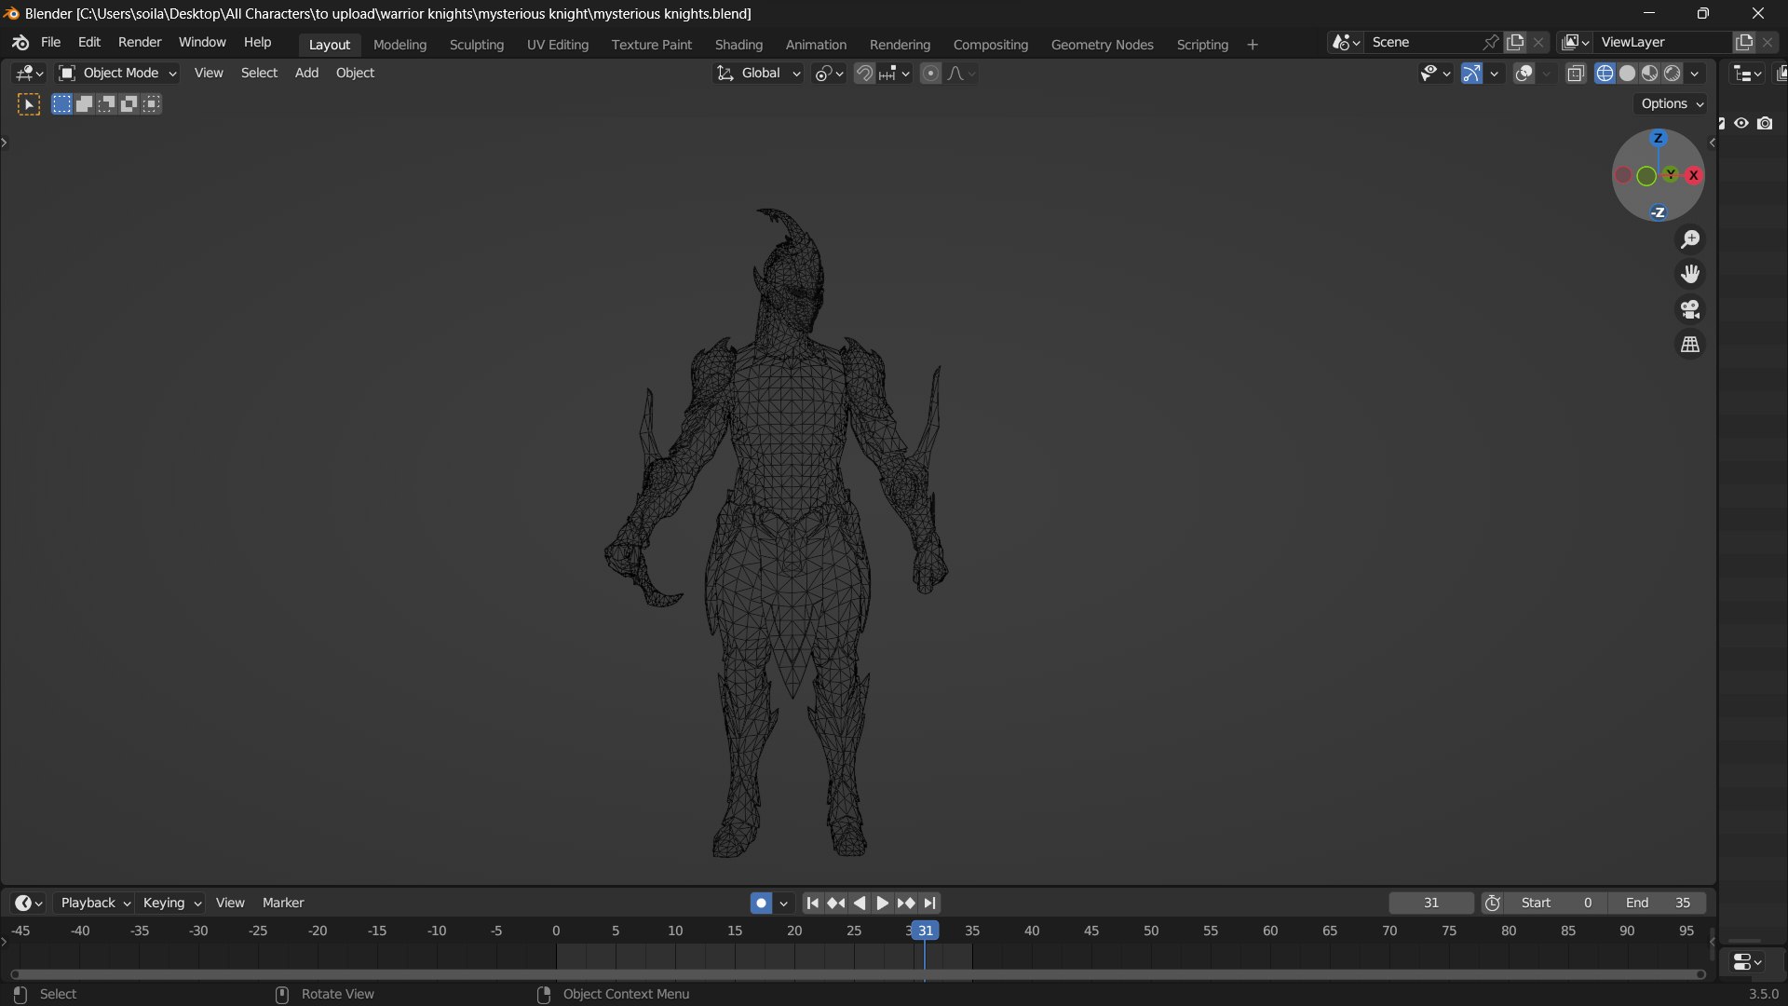Toggle show gizmo button
Screen dimensions: 1788x1006
click(x=1471, y=74)
